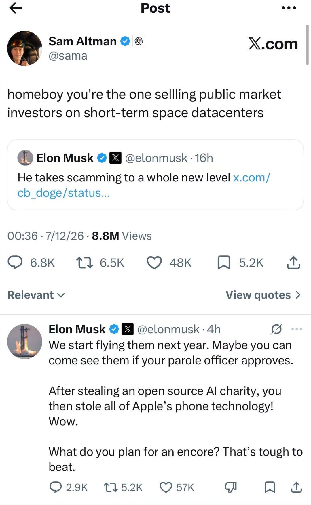311x505 pixels.
Task: Share the main post via upload icon
Action: pyautogui.click(x=293, y=262)
